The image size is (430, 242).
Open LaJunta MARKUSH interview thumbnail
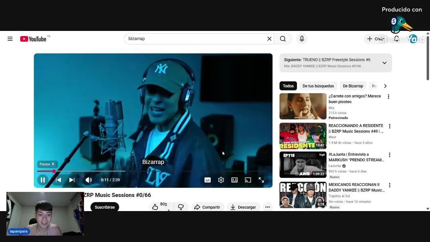(x=303, y=165)
